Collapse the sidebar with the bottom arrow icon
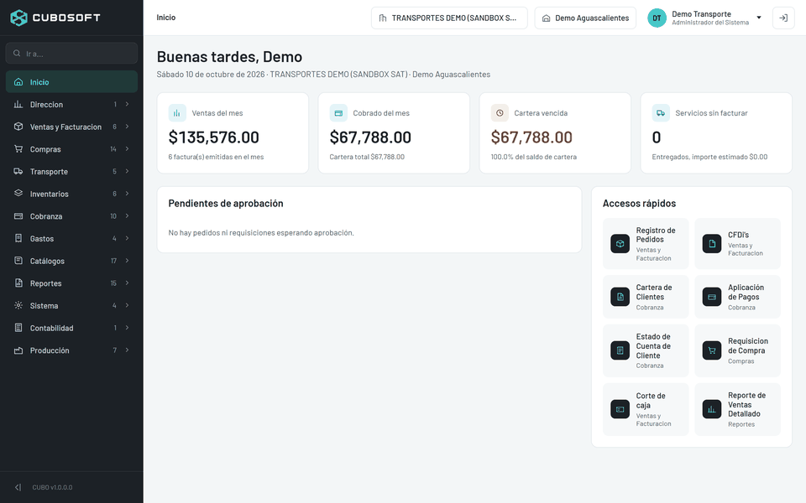806x503 pixels. pos(18,487)
